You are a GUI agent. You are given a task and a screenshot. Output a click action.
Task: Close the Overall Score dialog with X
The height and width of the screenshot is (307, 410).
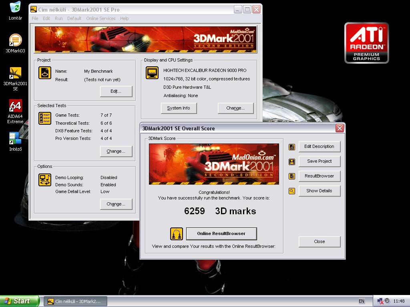[340, 128]
